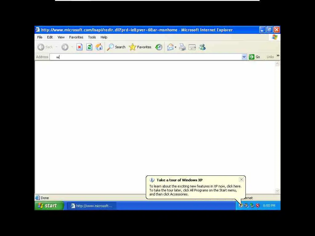Open the Tools menu

click(x=92, y=37)
